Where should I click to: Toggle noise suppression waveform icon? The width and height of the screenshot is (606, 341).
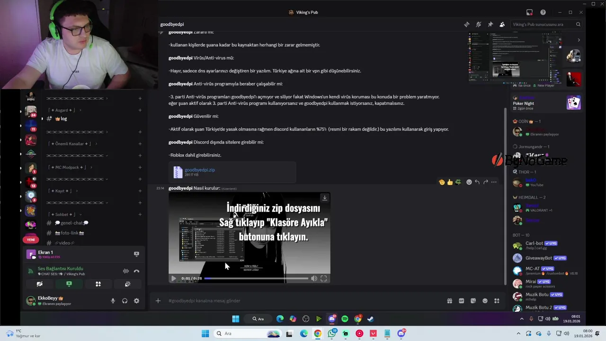(125, 271)
